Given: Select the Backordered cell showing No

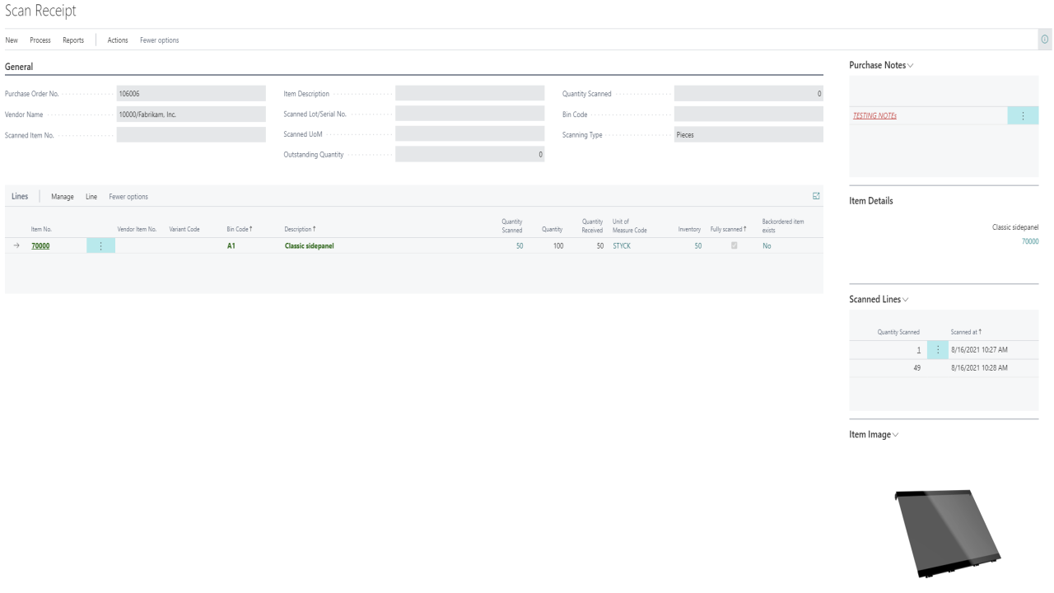Looking at the screenshot, I should tap(767, 245).
